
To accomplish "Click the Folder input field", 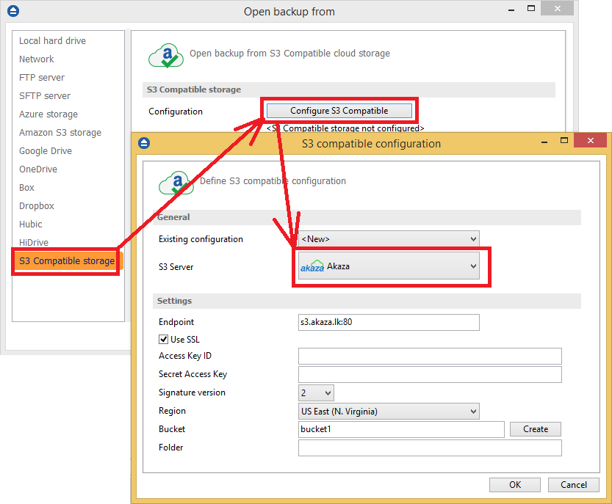I will click(430, 448).
